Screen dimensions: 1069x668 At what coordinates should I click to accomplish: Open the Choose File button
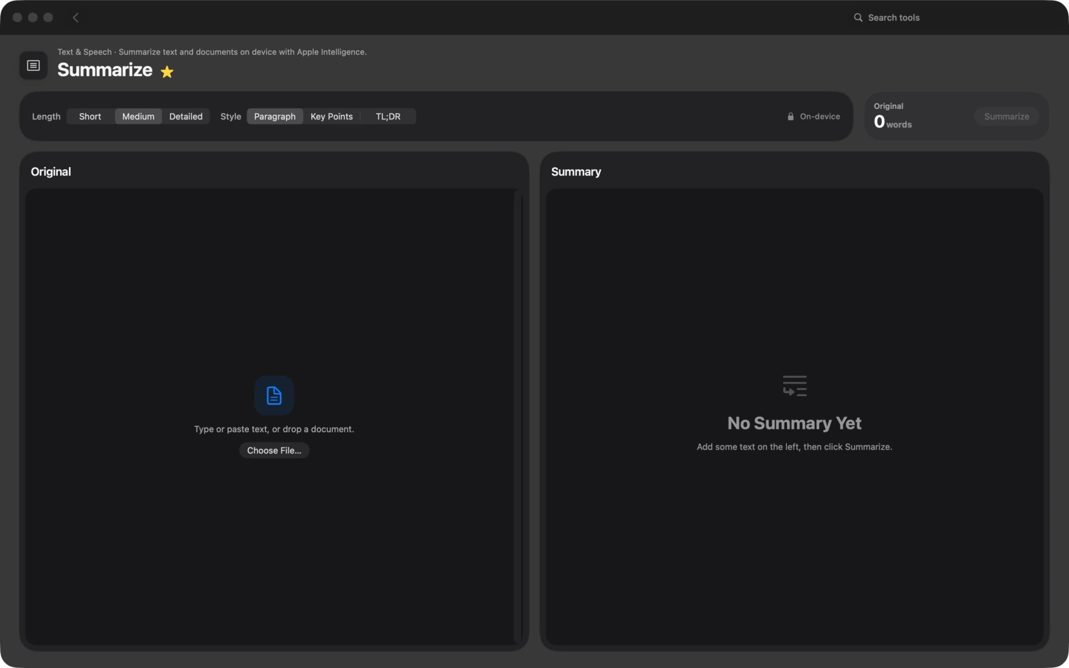274,450
